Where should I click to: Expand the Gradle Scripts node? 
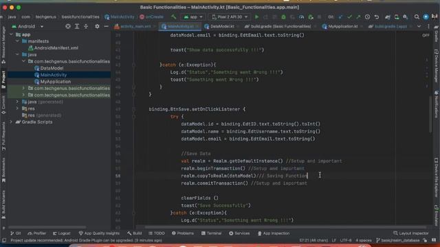[x=11, y=122]
